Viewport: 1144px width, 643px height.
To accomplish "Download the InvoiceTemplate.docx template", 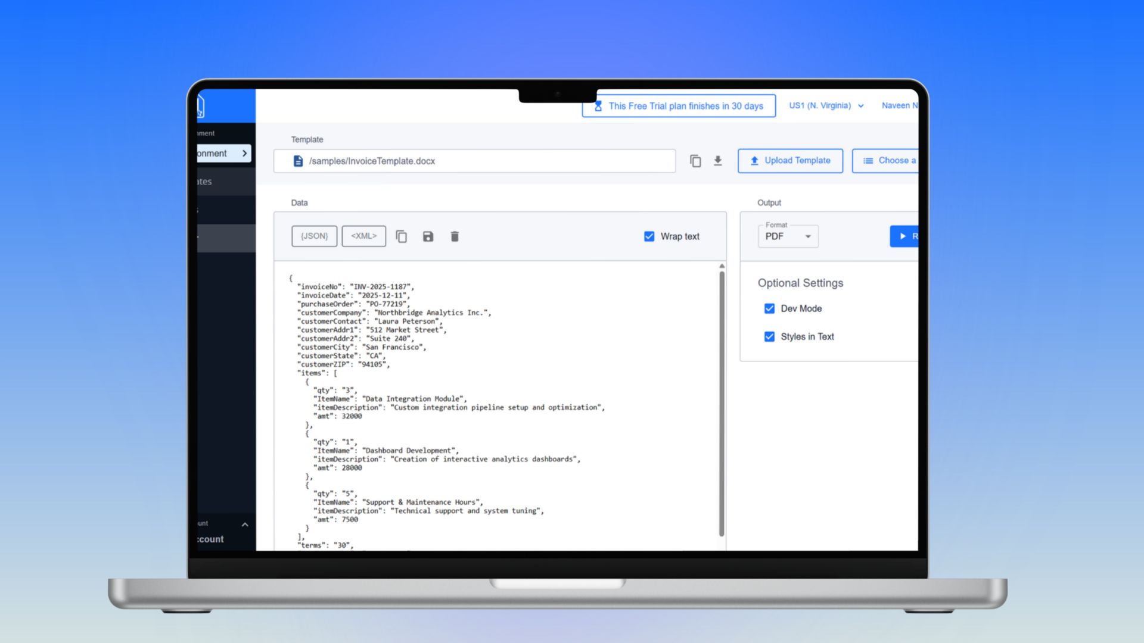I will pyautogui.click(x=718, y=161).
